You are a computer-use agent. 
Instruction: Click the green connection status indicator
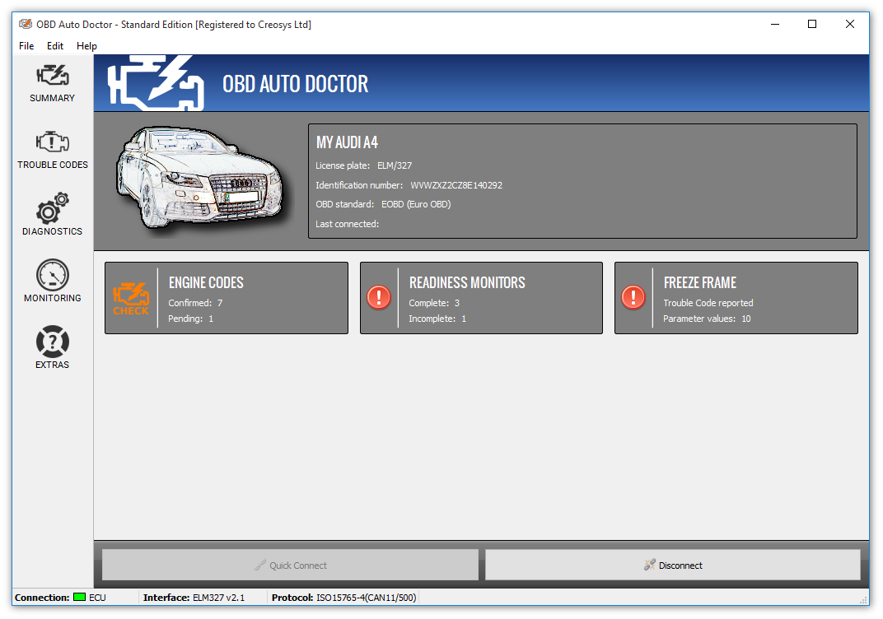click(79, 597)
